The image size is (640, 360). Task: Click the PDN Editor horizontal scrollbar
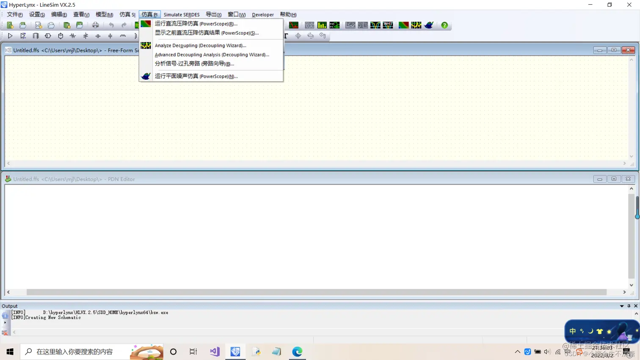(316, 292)
